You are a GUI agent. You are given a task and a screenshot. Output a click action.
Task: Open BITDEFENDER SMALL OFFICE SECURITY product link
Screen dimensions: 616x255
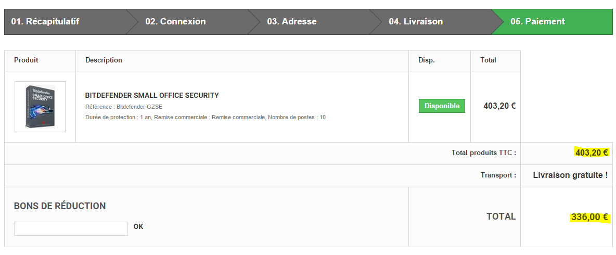click(152, 95)
